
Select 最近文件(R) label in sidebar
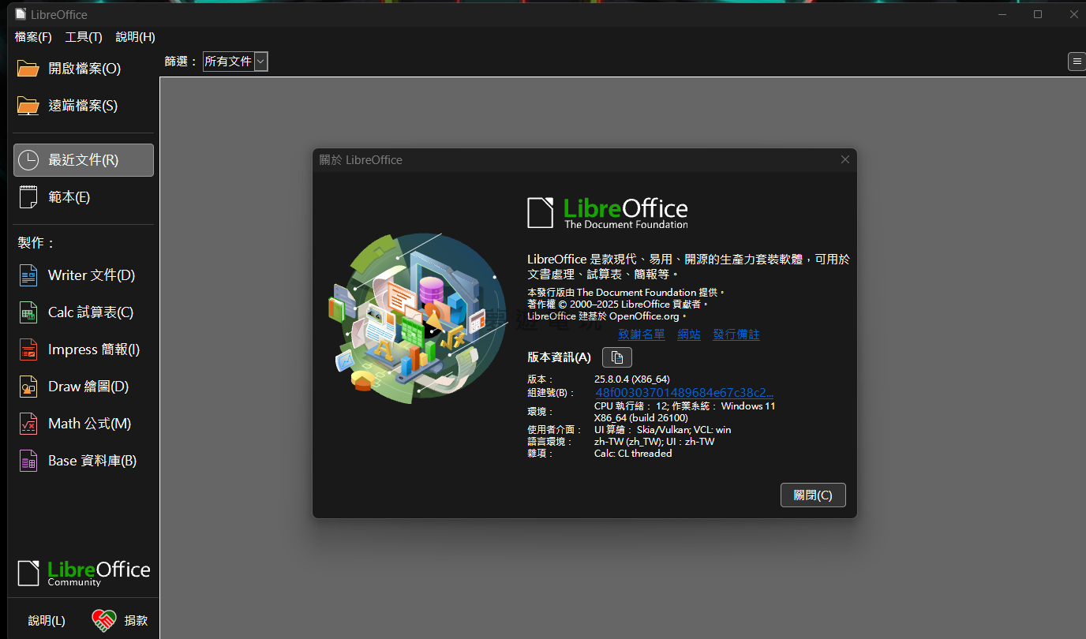tap(84, 160)
